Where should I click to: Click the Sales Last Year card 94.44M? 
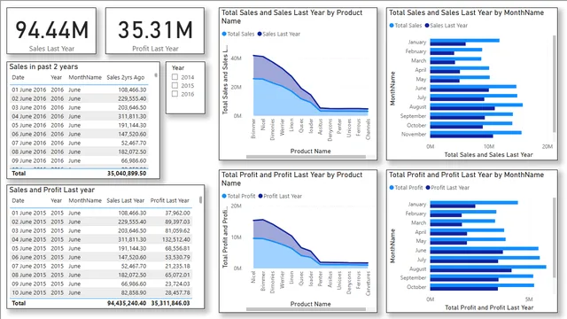(51, 31)
